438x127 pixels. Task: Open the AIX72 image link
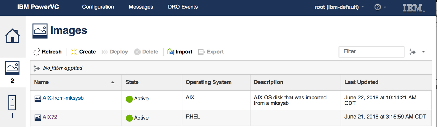[x=50, y=117]
